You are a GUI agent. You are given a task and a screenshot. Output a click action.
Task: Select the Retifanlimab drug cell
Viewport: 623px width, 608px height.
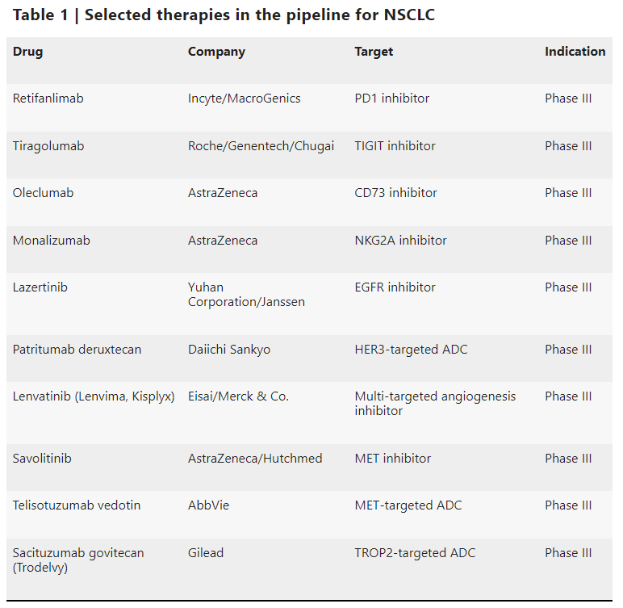48,99
